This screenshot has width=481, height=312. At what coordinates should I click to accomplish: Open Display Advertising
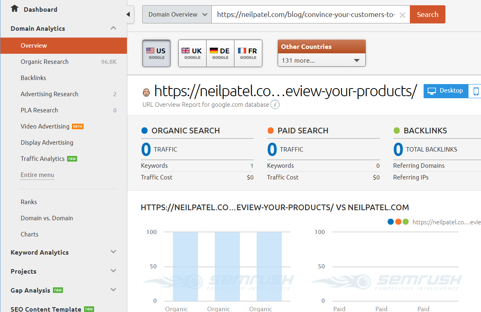tap(47, 143)
